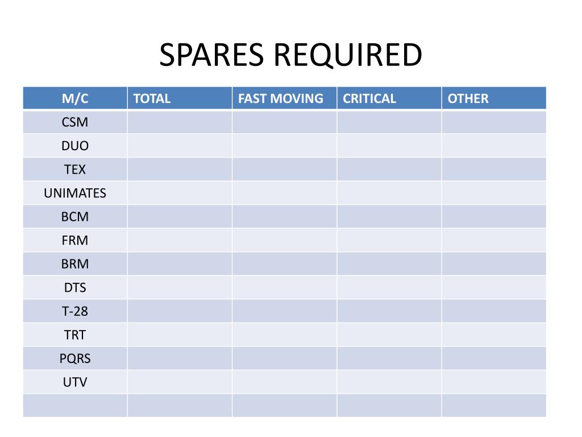Viewport: 582px width, 437px height.
Task: Select the TOTAL column header
Action: click(x=180, y=98)
